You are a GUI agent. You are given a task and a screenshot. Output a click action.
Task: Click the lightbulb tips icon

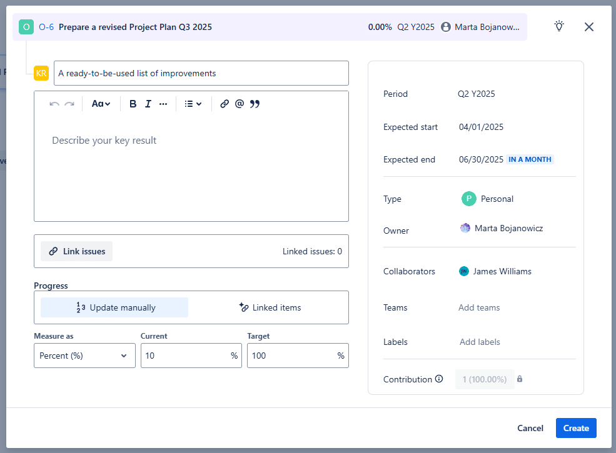pyautogui.click(x=559, y=26)
